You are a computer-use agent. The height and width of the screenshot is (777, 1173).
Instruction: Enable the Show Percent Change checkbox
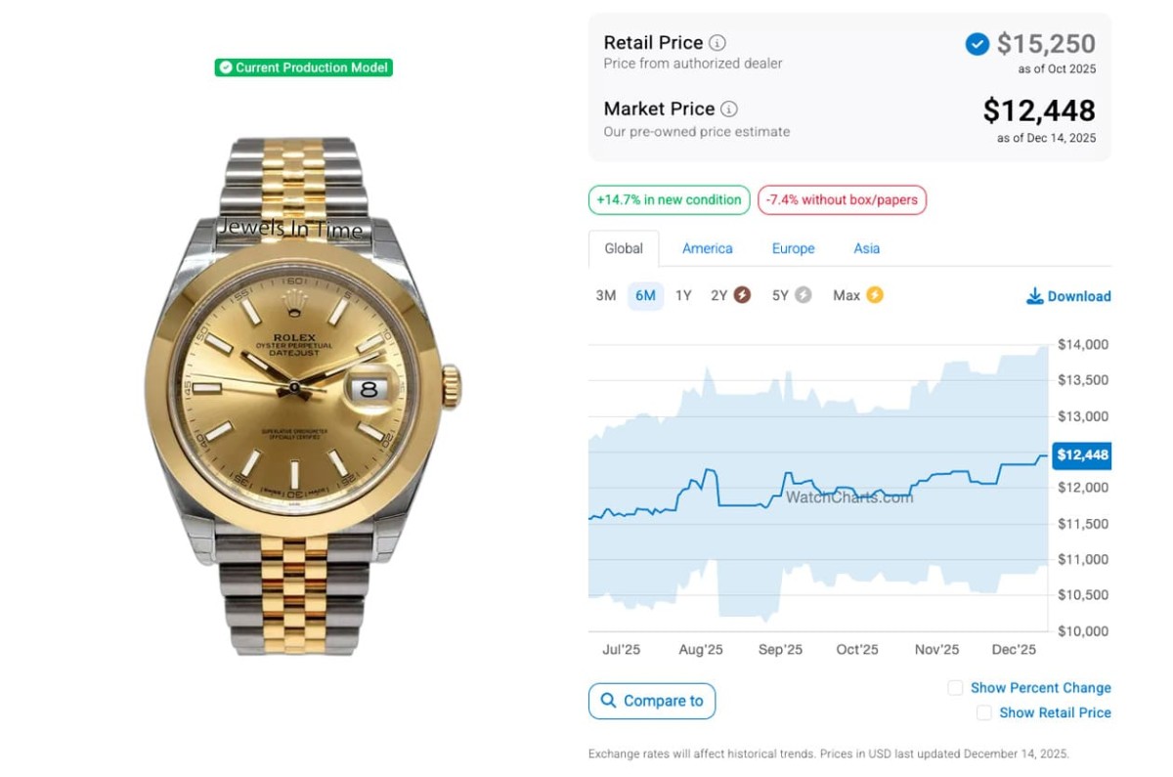click(955, 688)
